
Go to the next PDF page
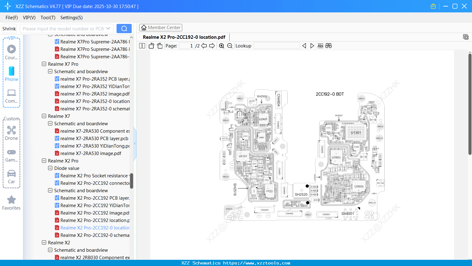tap(212, 46)
